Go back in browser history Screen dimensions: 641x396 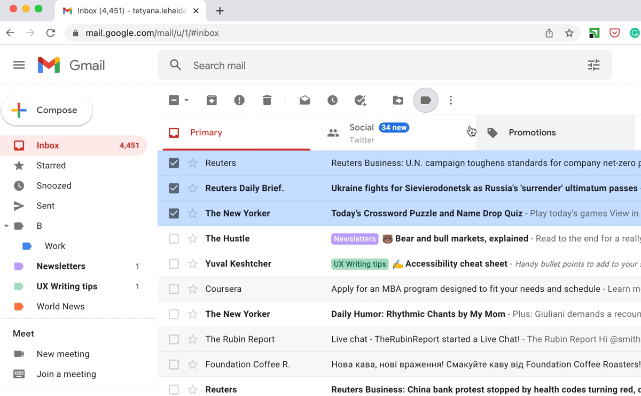coord(10,33)
